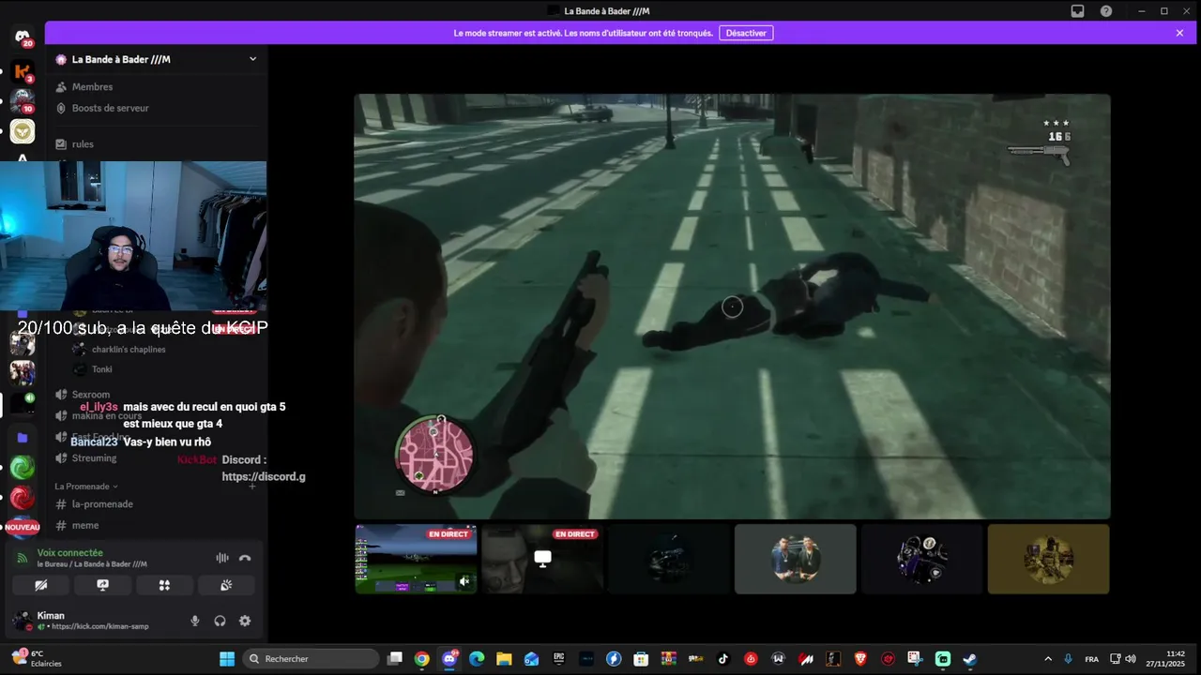Image resolution: width=1201 pixels, height=675 pixels.
Task: Open Discord from the taskbar
Action: 449,659
